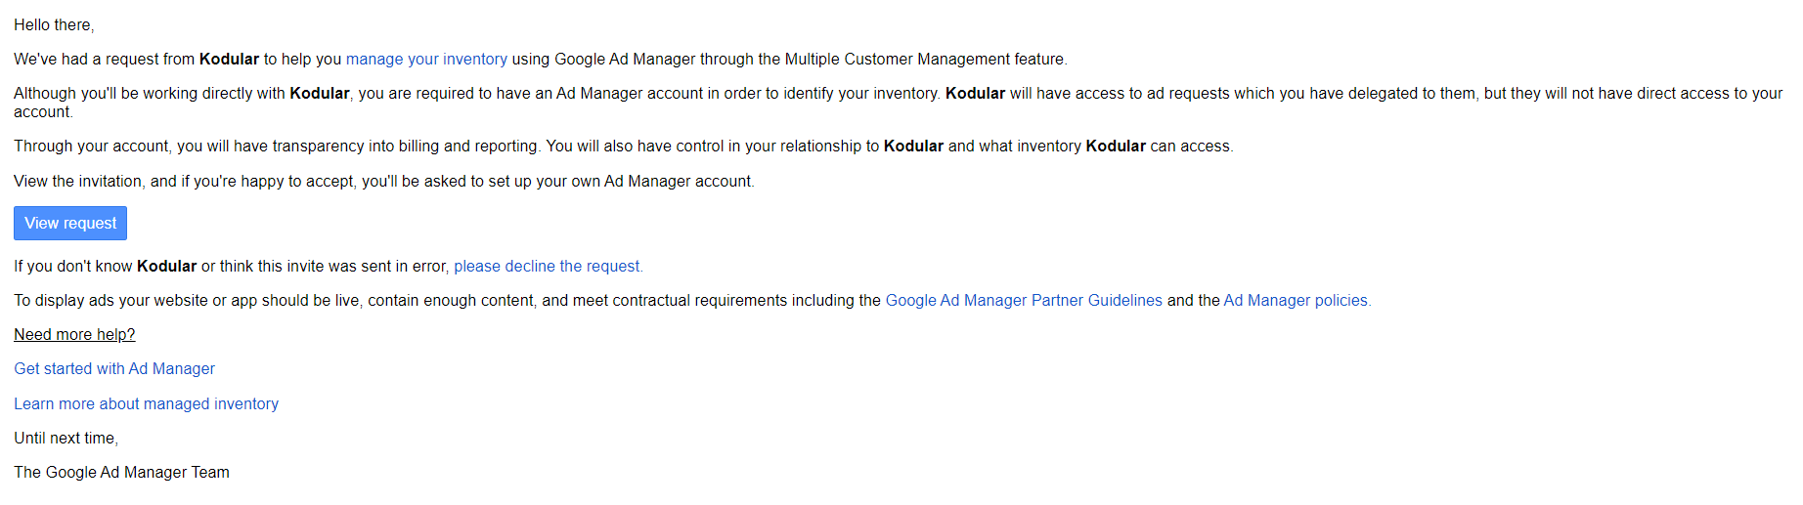Image resolution: width=1803 pixels, height=505 pixels.
Task: Open Google Ad Manager Partner Guidelines link
Action: (1024, 301)
